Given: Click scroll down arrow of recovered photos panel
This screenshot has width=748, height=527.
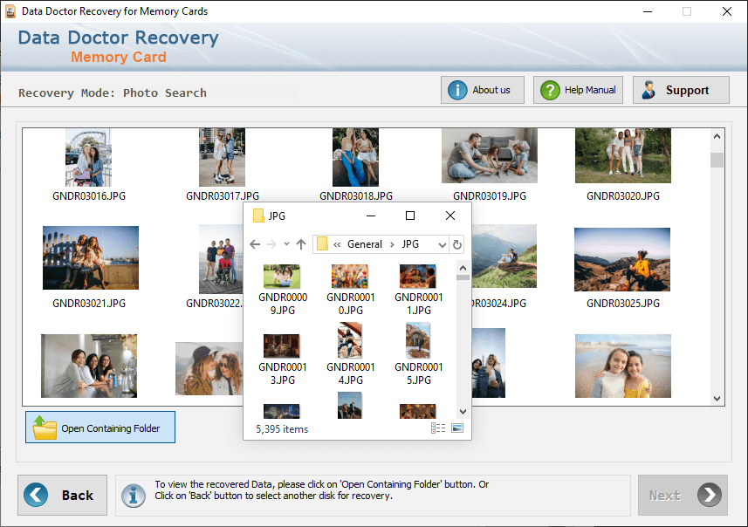Looking at the screenshot, I should click(717, 398).
